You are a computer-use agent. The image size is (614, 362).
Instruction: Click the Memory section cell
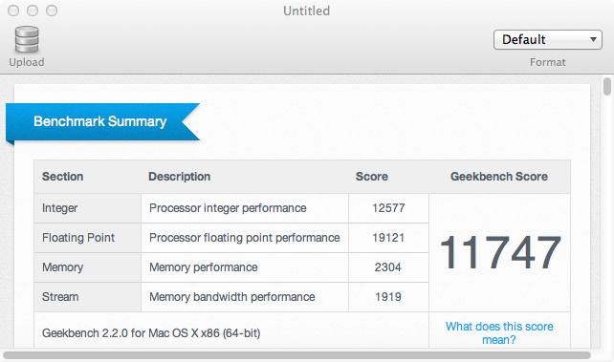click(87, 267)
